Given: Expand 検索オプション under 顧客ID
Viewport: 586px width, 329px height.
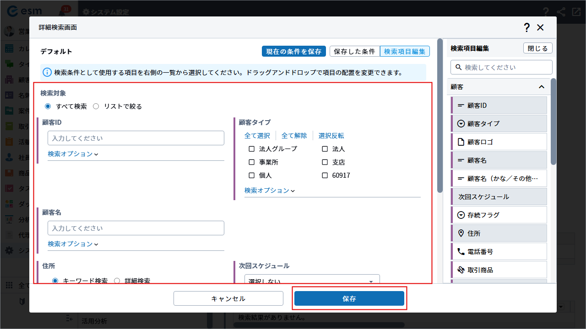Looking at the screenshot, I should point(73,154).
